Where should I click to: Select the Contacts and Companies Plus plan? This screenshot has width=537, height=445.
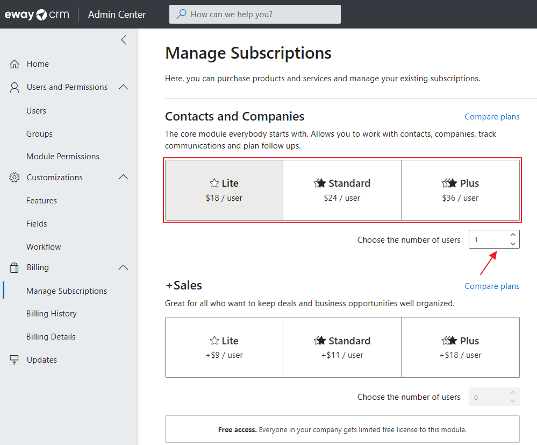(x=460, y=190)
